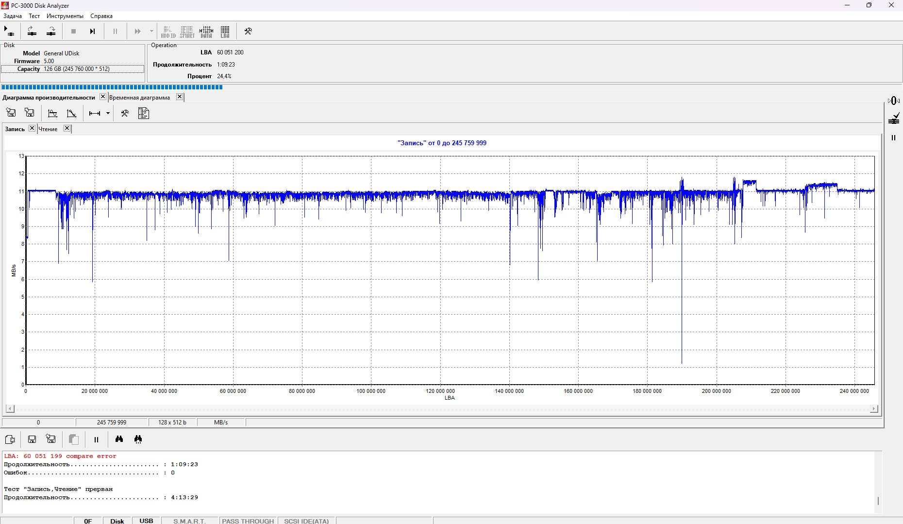Open the Справка menu
The width and height of the screenshot is (903, 524).
click(x=101, y=16)
